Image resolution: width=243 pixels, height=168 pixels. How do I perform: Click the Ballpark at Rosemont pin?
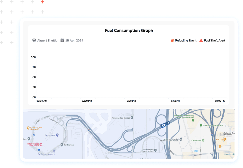(x=201, y=125)
